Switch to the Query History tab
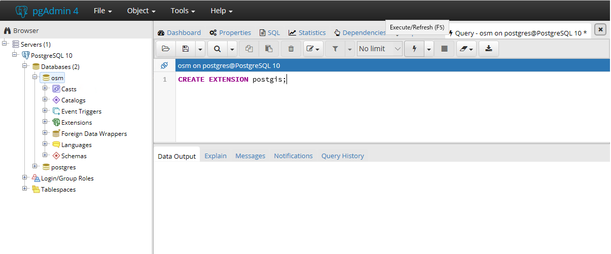This screenshot has height=254, width=611. coord(342,156)
